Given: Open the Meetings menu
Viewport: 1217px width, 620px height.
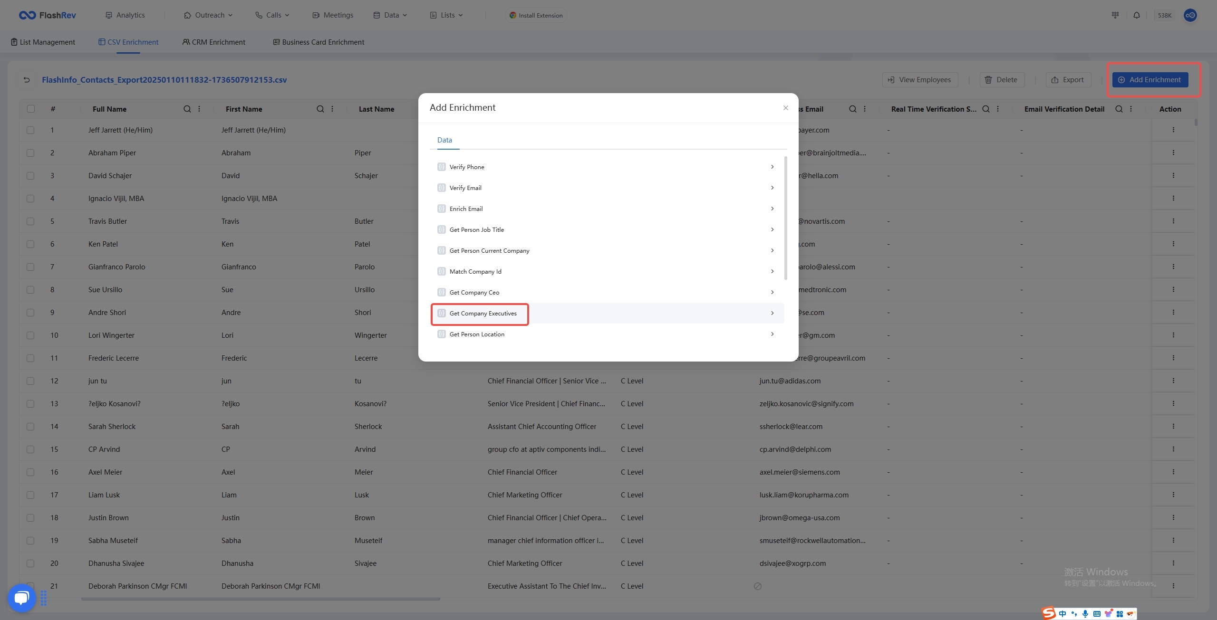Looking at the screenshot, I should [x=333, y=15].
